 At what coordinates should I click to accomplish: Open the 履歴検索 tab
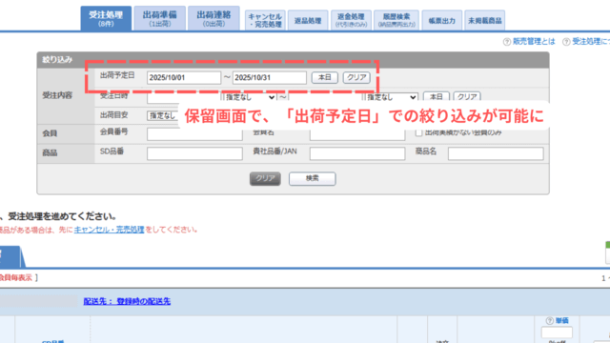396,20
